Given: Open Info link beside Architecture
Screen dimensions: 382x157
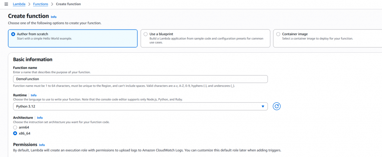Looking at the screenshot, I should point(40,118).
